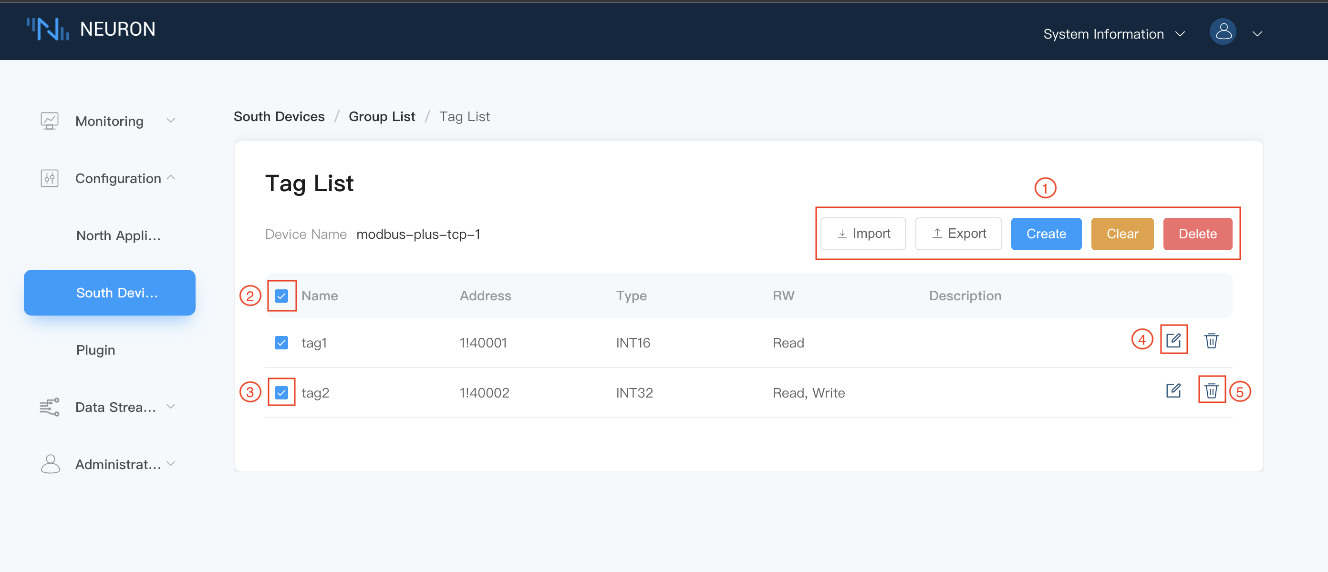The image size is (1328, 572).
Task: Toggle the select-all header checkbox
Action: click(x=281, y=296)
